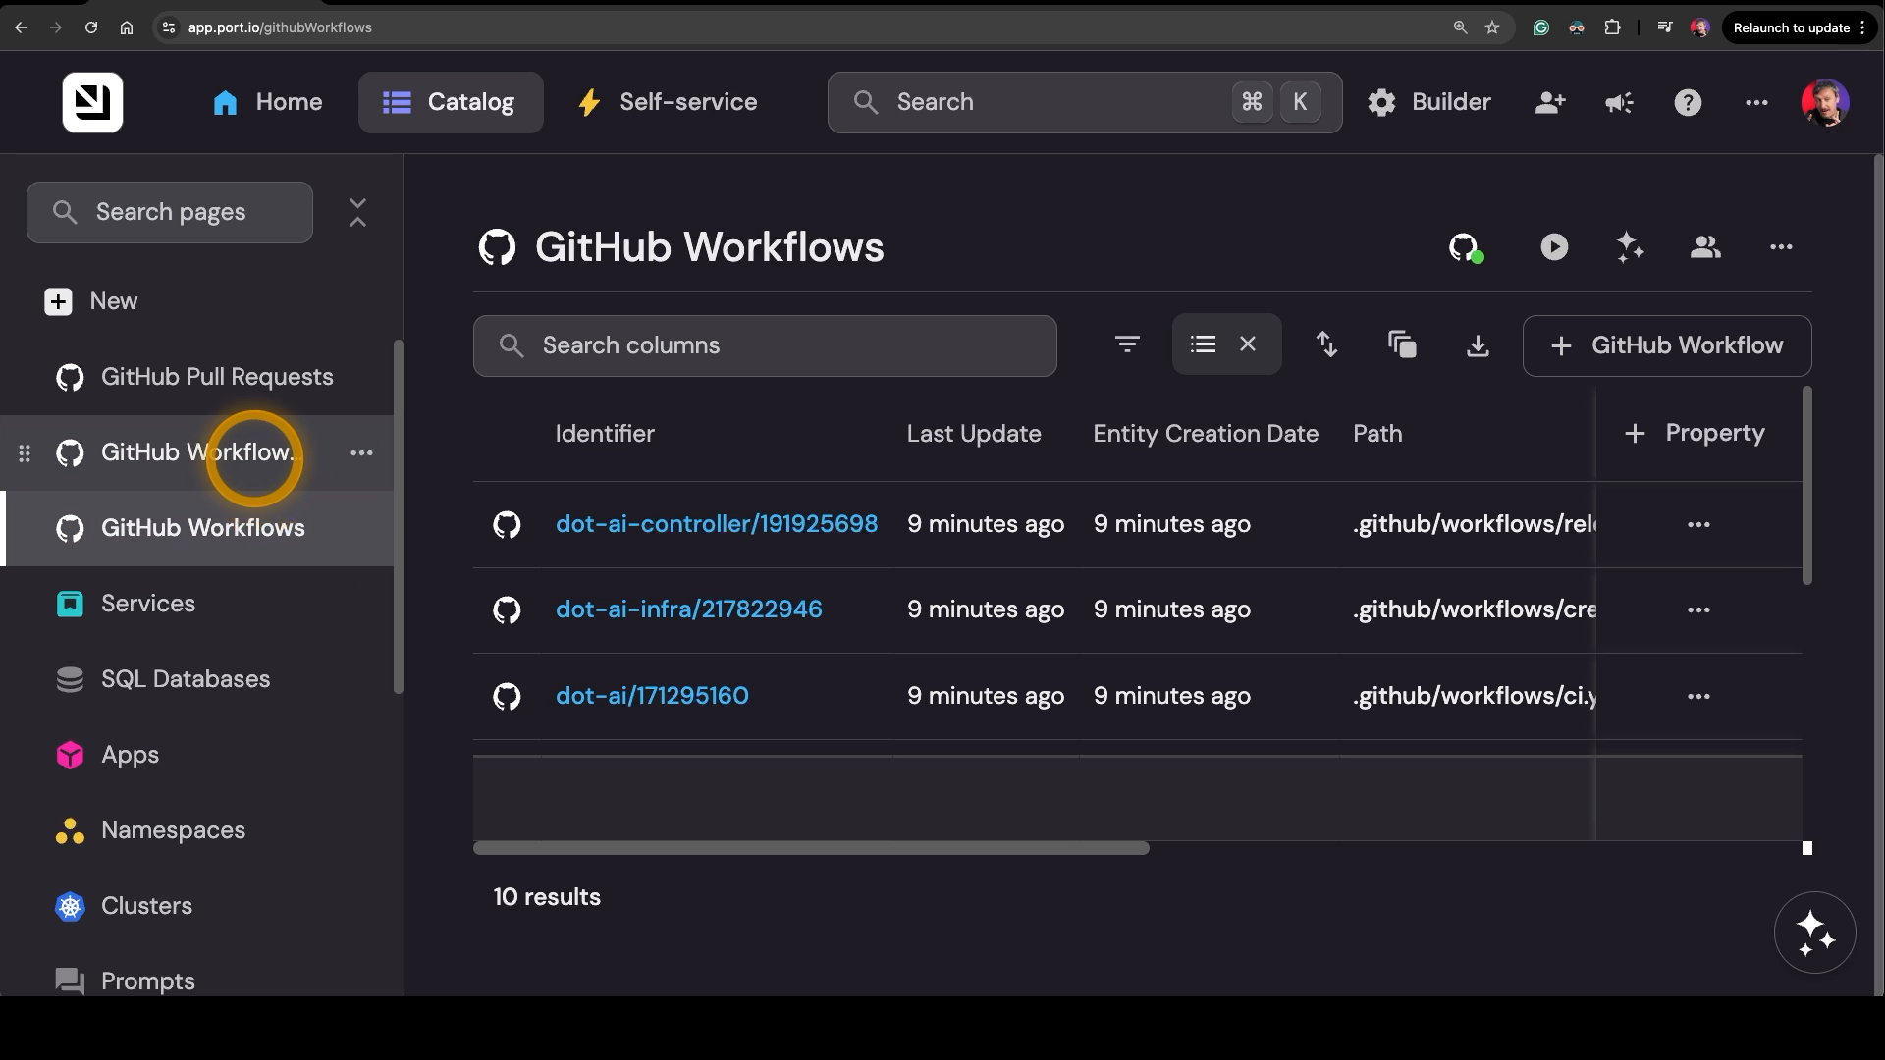Clear group-by with the X button
The width and height of the screenshot is (1885, 1060).
click(x=1248, y=344)
